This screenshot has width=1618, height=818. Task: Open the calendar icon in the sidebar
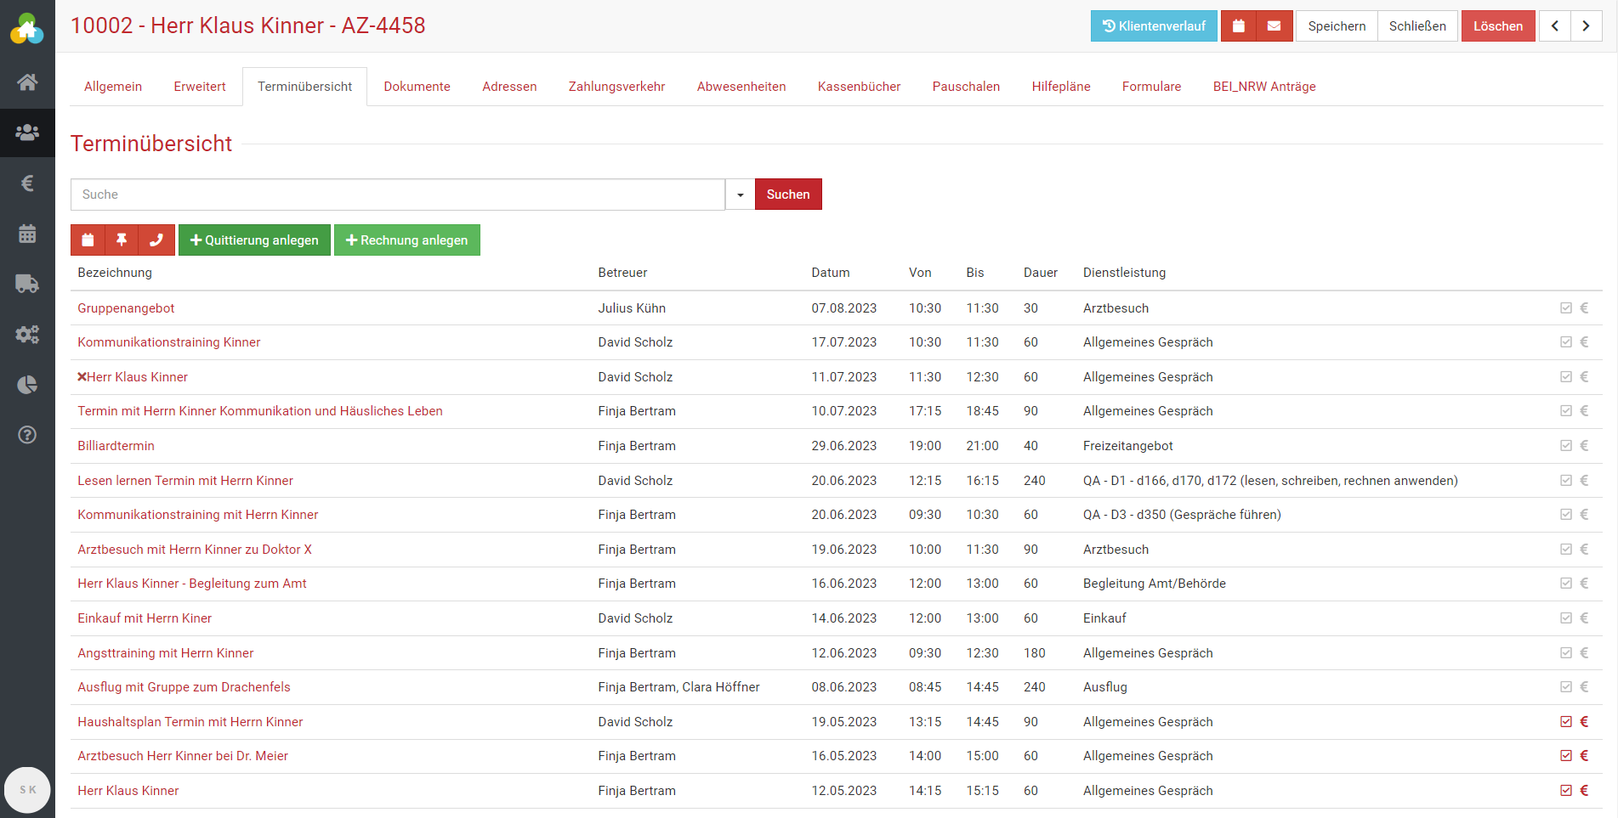tap(27, 234)
